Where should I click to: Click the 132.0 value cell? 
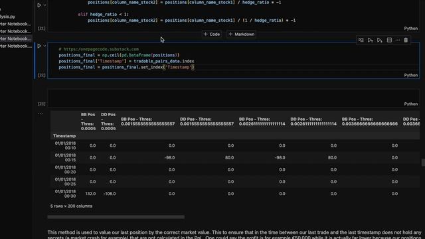click(x=90, y=194)
